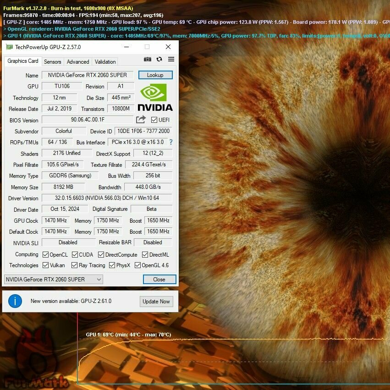The image size is (390, 390).
Task: Open the Validation tab
Action: 105,62
